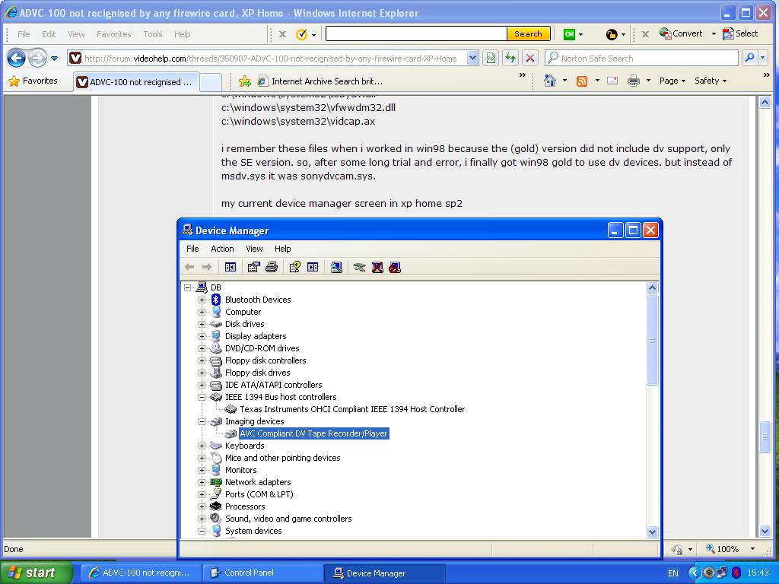Click Print icon in Device Manager toolbar
The image size is (779, 584).
pos(272,267)
